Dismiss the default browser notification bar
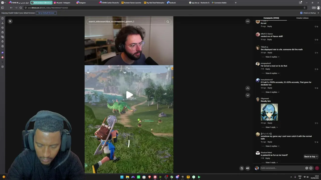Image resolution: width=321 pixels, height=180 pixels. click(318, 13)
